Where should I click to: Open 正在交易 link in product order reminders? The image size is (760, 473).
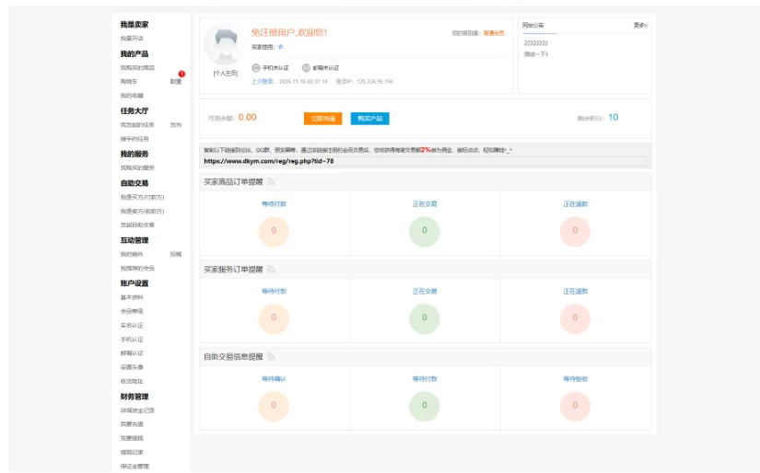pyautogui.click(x=425, y=203)
